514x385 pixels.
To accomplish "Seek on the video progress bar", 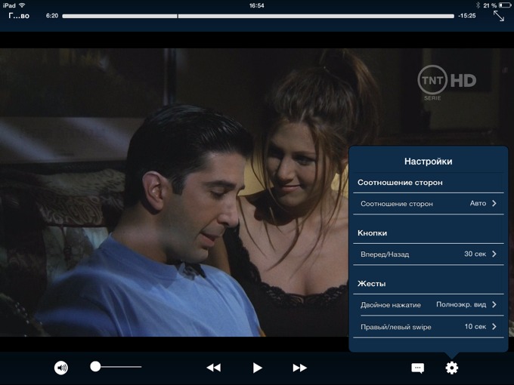I will click(258, 16).
